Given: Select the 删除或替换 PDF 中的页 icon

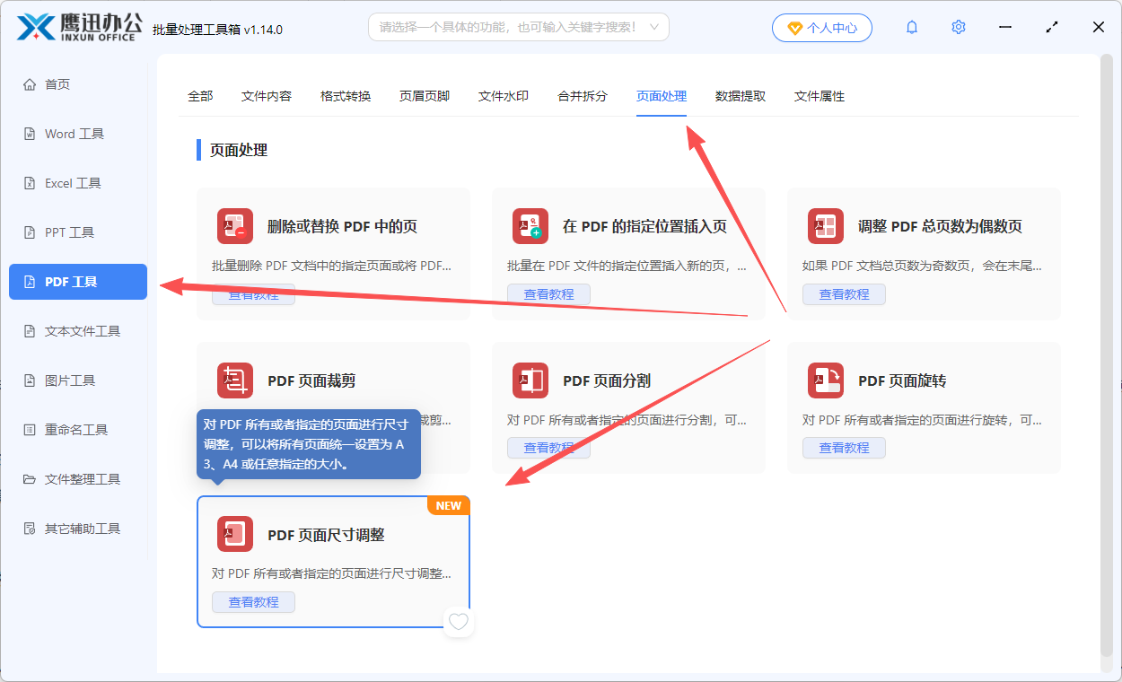Looking at the screenshot, I should click(x=234, y=226).
